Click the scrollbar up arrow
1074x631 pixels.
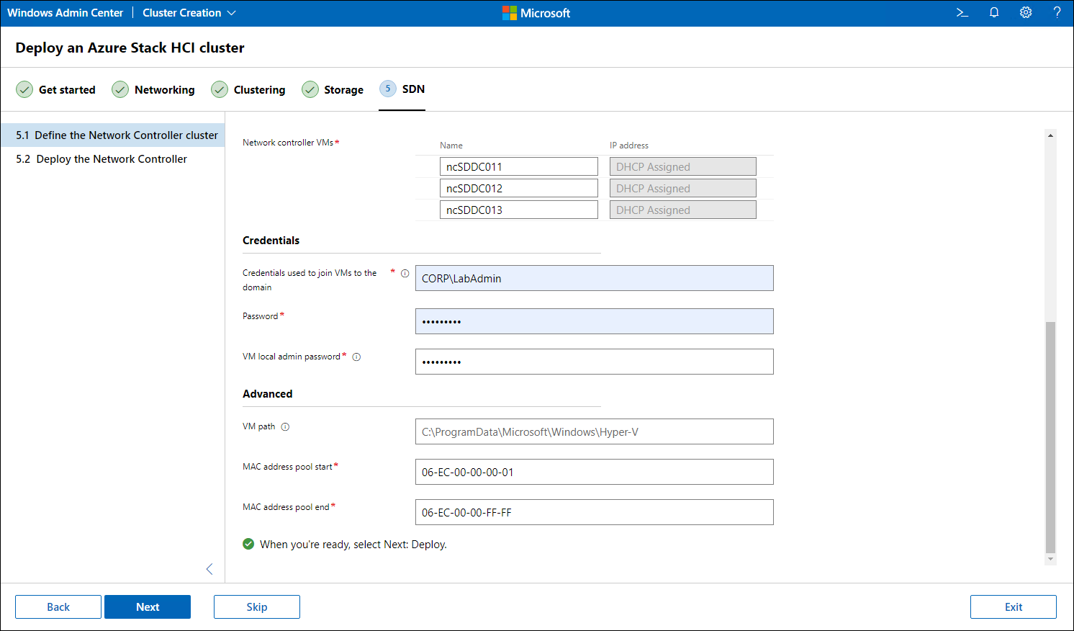pos(1050,135)
